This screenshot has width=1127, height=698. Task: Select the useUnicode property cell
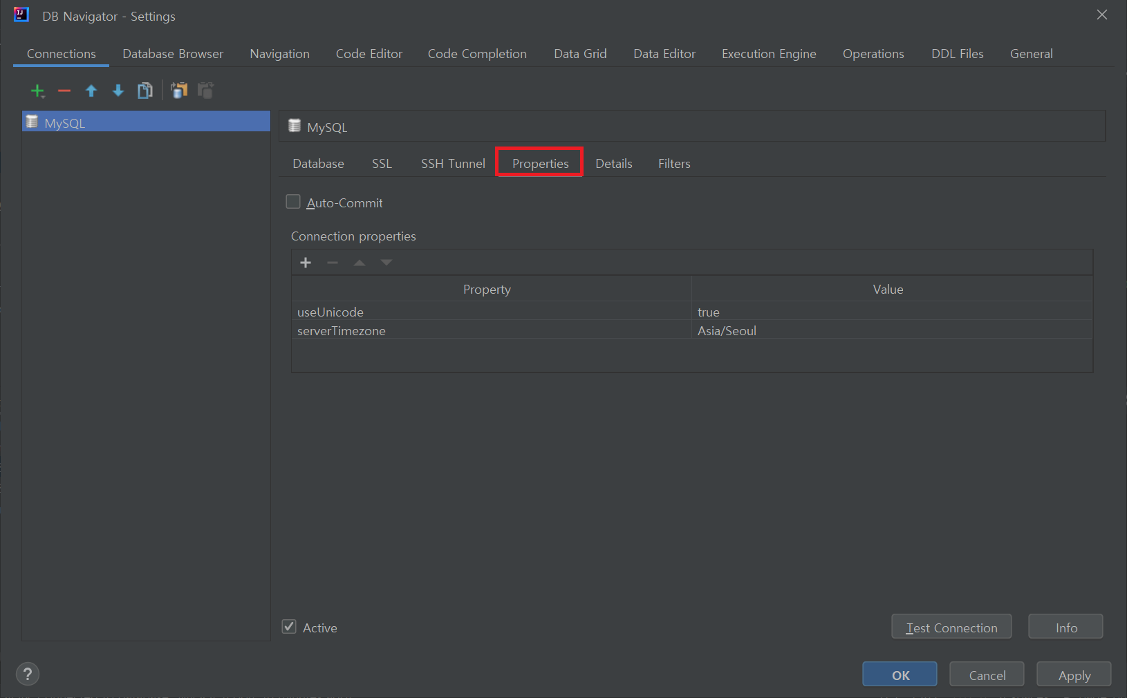[491, 312]
